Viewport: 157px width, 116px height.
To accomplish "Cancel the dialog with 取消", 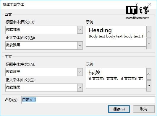I will coord(144,109).
